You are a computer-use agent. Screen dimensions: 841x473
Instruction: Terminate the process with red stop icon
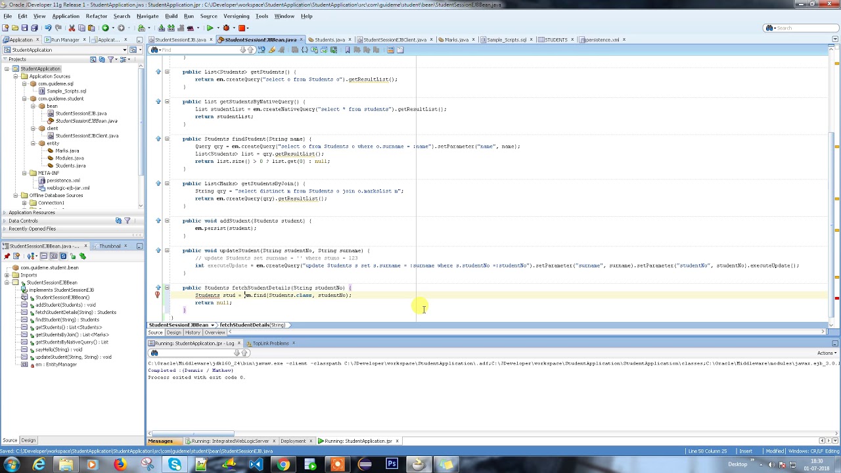[x=242, y=28]
